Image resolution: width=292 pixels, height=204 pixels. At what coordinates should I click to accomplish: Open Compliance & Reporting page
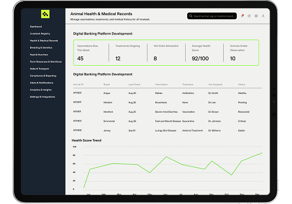click(43, 76)
